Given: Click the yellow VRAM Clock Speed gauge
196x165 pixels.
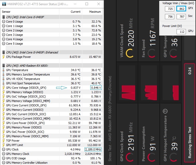Looking at the screenshot, I should 129,53.
